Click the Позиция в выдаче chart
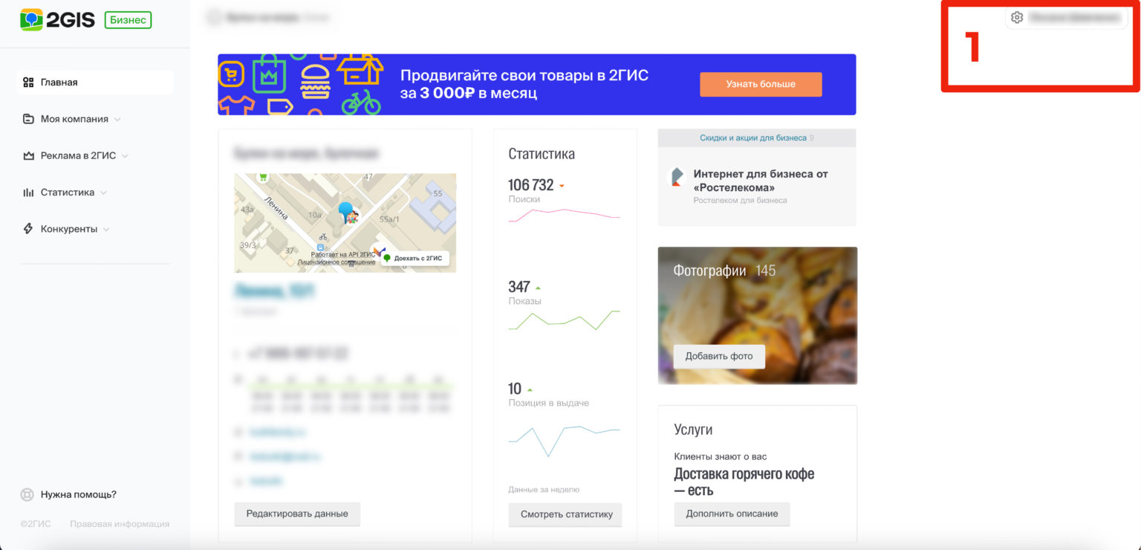Image resolution: width=1141 pixels, height=550 pixels. coord(564,441)
